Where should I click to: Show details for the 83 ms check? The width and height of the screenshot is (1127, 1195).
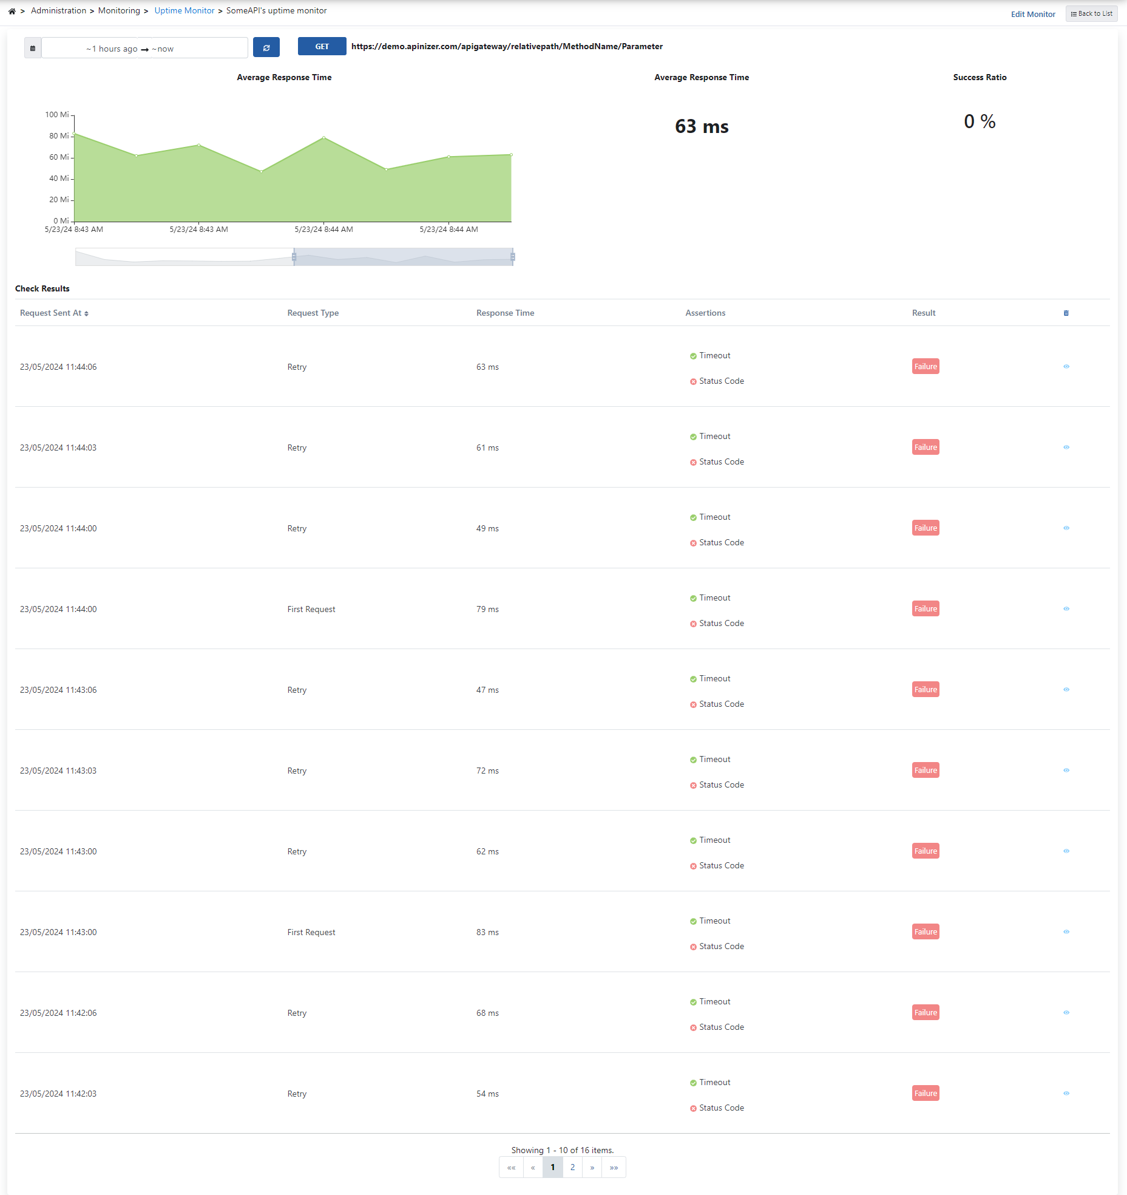1066,932
